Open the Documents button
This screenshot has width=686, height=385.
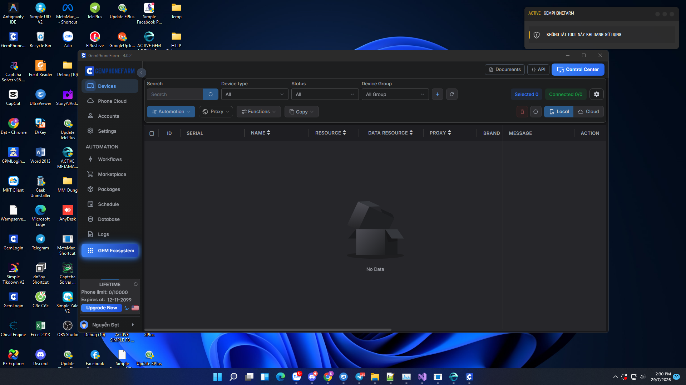(x=504, y=70)
